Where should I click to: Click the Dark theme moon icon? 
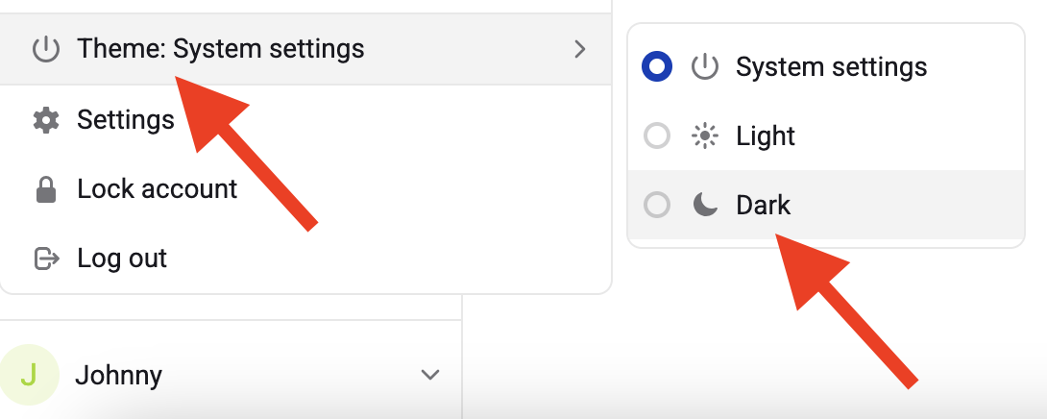[705, 205]
